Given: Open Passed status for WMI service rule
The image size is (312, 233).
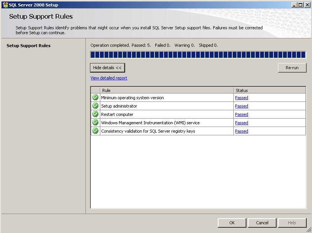Looking at the screenshot, I should pos(241,123).
